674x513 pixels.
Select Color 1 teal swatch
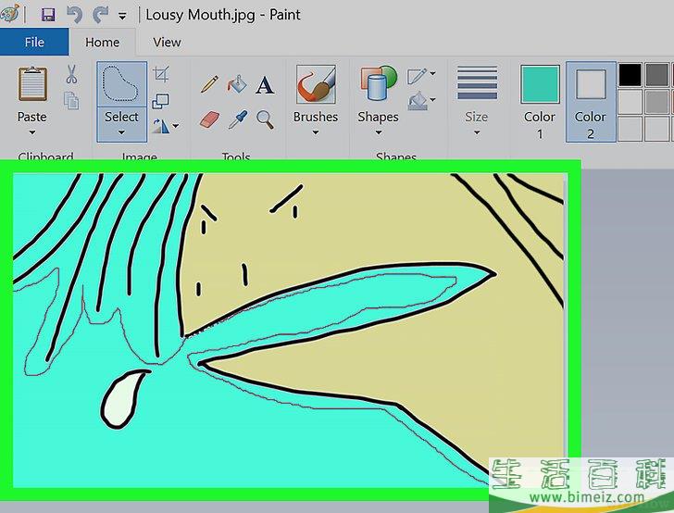pyautogui.click(x=540, y=84)
